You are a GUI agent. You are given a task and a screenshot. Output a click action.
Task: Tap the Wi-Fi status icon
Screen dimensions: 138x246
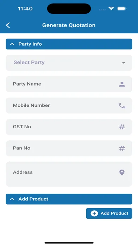pyautogui.click(x=111, y=8)
